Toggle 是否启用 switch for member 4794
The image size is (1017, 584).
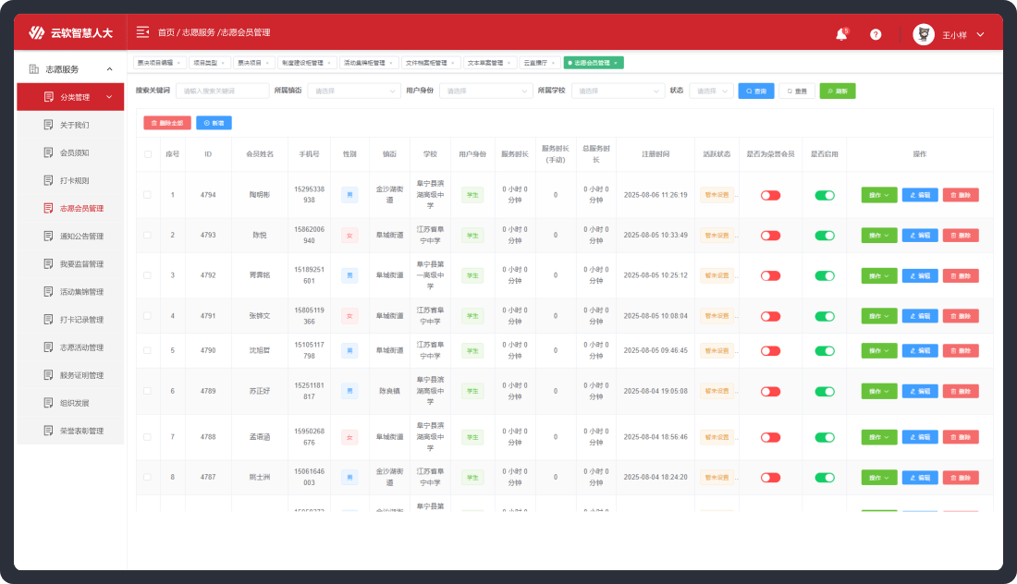825,195
